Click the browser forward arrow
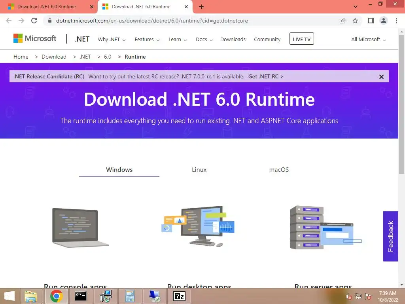 (21, 21)
